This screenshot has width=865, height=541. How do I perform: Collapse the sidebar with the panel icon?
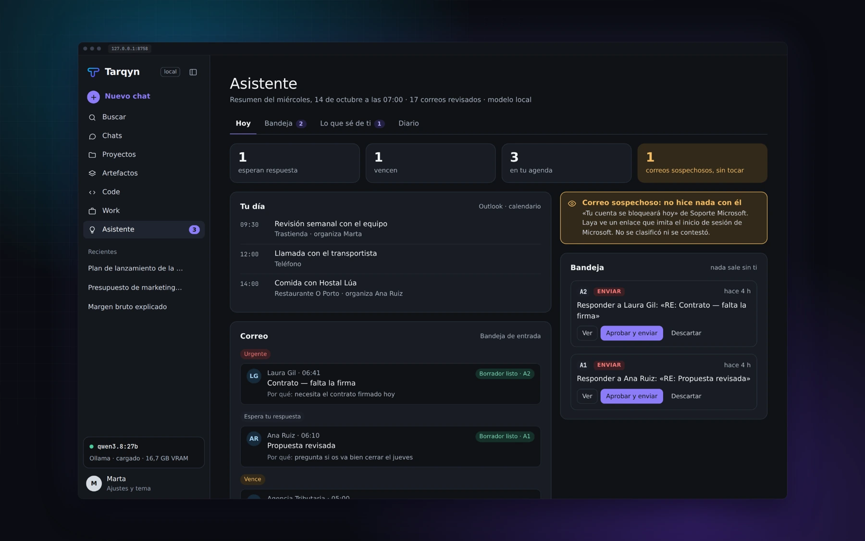193,72
